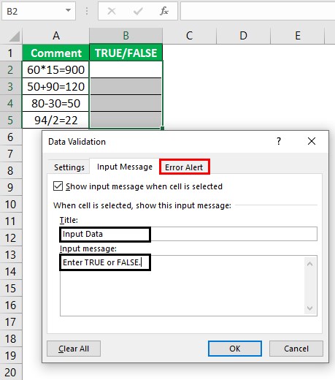This screenshot has height=380, width=335.
Task: Click the Cancel button
Action: tap(296, 349)
